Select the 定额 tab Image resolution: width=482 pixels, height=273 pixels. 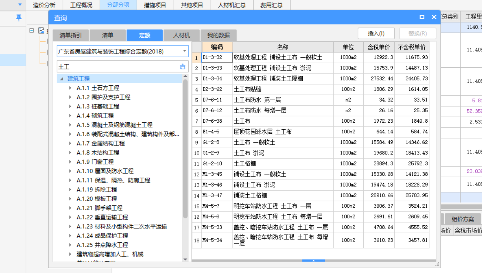pos(145,35)
